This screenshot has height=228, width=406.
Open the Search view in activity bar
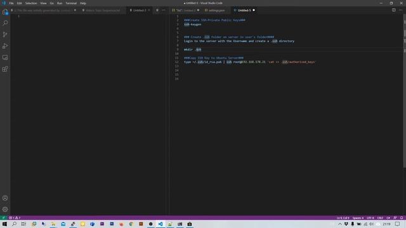(x=5, y=23)
